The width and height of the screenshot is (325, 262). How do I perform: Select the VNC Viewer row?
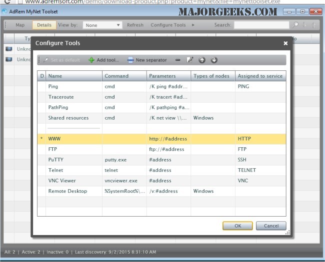click(x=161, y=181)
